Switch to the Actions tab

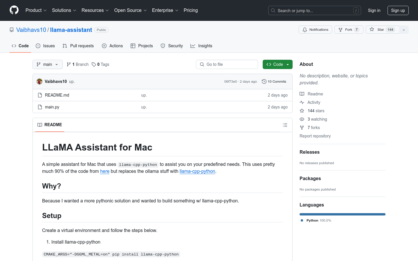point(112,46)
